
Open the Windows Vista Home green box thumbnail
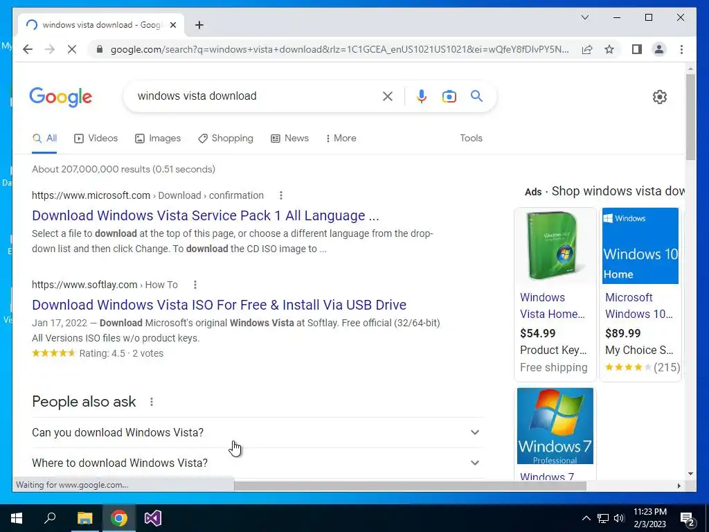pyautogui.click(x=555, y=246)
